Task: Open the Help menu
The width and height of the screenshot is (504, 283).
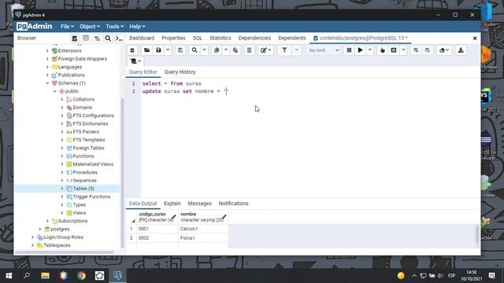Action: (x=137, y=26)
